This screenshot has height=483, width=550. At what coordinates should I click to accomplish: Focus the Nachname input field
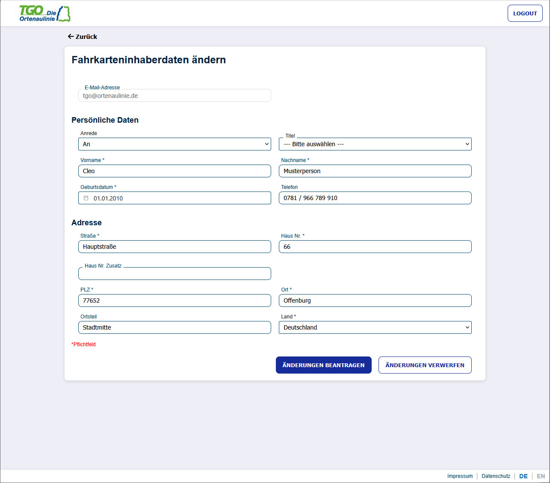375,171
